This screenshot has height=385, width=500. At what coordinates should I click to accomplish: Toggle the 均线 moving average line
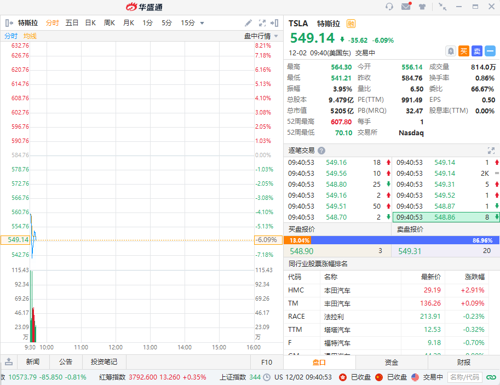30,36
